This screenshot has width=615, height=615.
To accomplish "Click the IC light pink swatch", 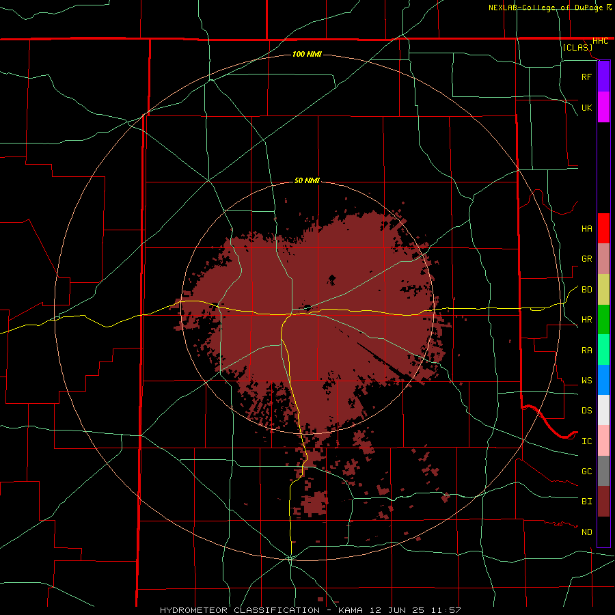I will pyautogui.click(x=603, y=441).
